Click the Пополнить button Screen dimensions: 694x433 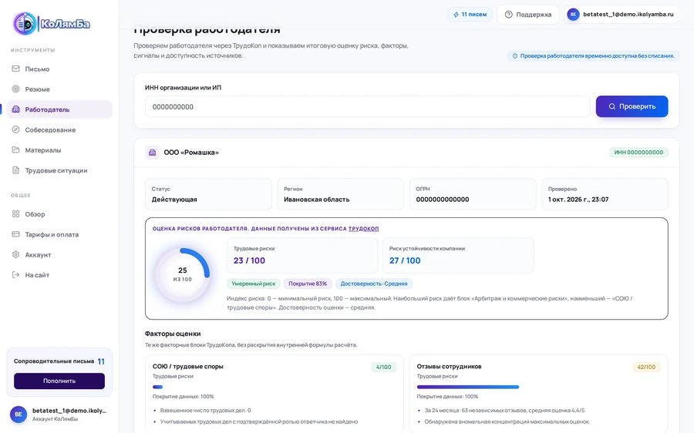[59, 381]
